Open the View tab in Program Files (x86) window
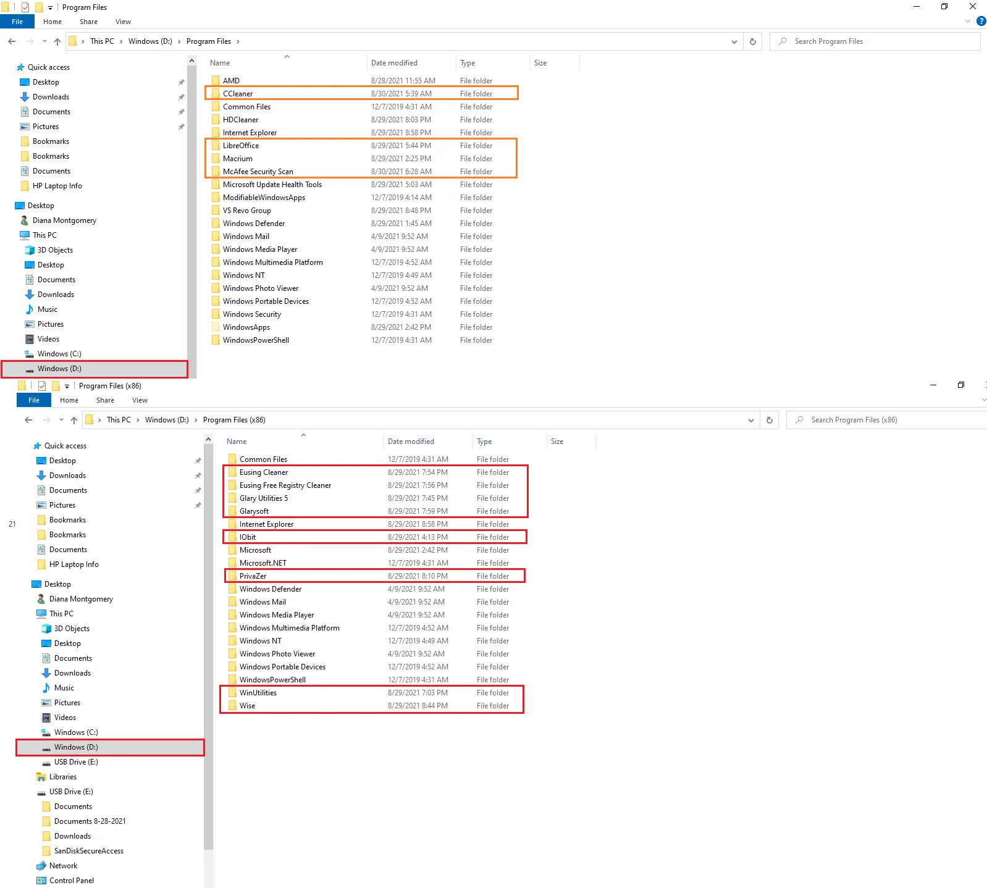This screenshot has height=888, width=987. pos(140,400)
